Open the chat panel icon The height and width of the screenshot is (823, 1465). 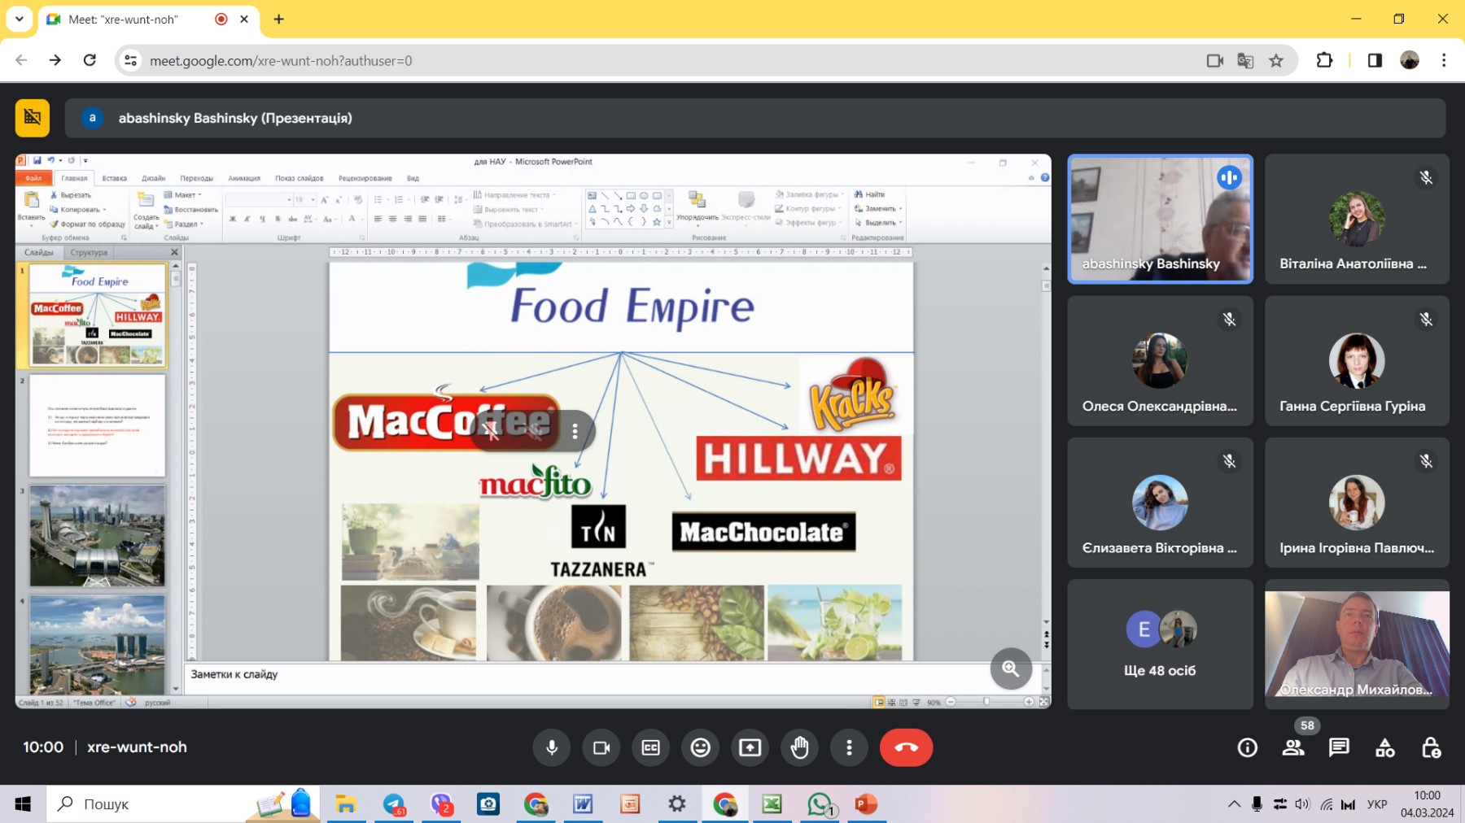click(x=1339, y=747)
